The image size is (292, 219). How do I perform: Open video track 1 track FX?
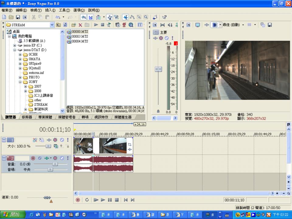coord(55,140)
